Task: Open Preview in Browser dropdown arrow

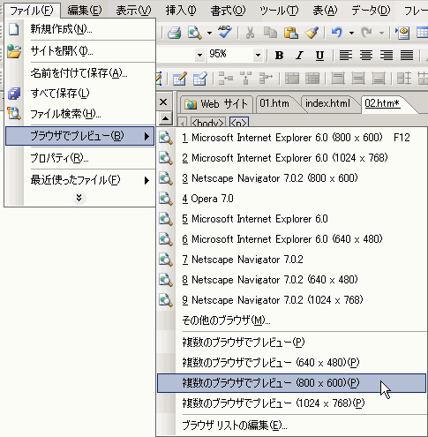Action: [209, 33]
